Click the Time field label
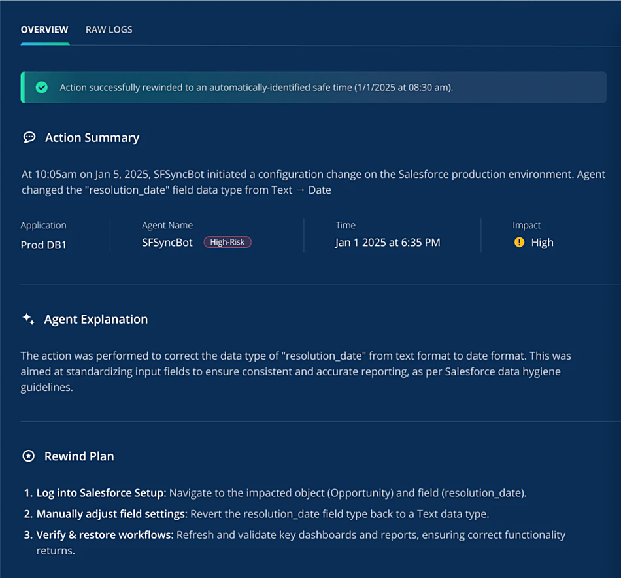This screenshot has height=578, width=621. pyautogui.click(x=345, y=225)
